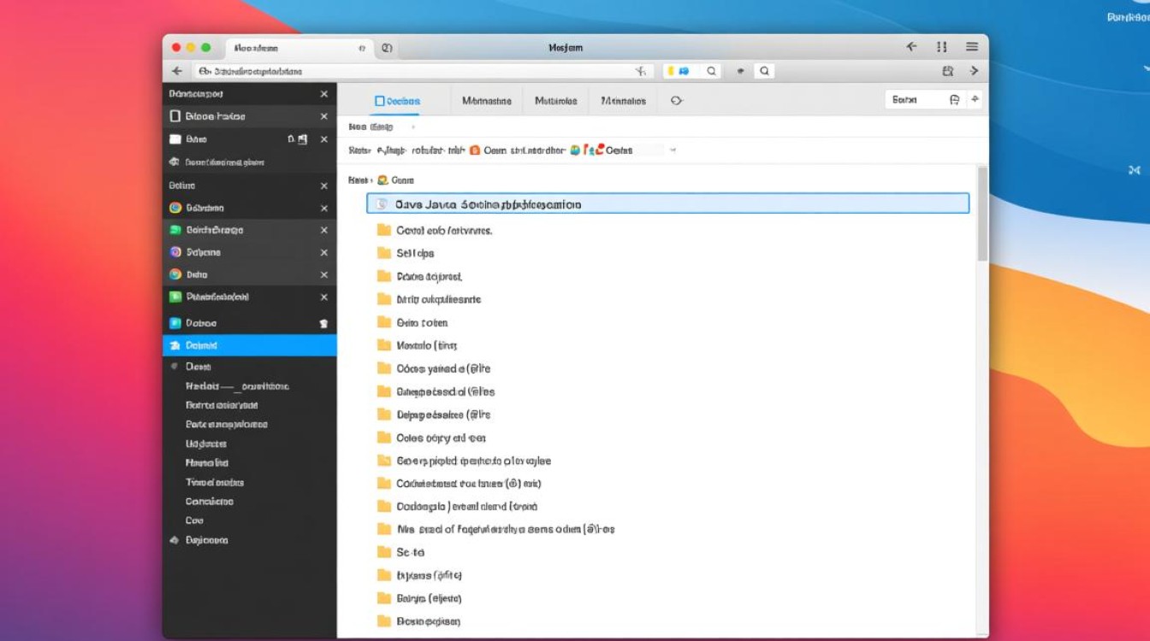This screenshot has width=1150, height=641.
Task: Open the hamburger menu in the title bar
Action: [x=972, y=47]
